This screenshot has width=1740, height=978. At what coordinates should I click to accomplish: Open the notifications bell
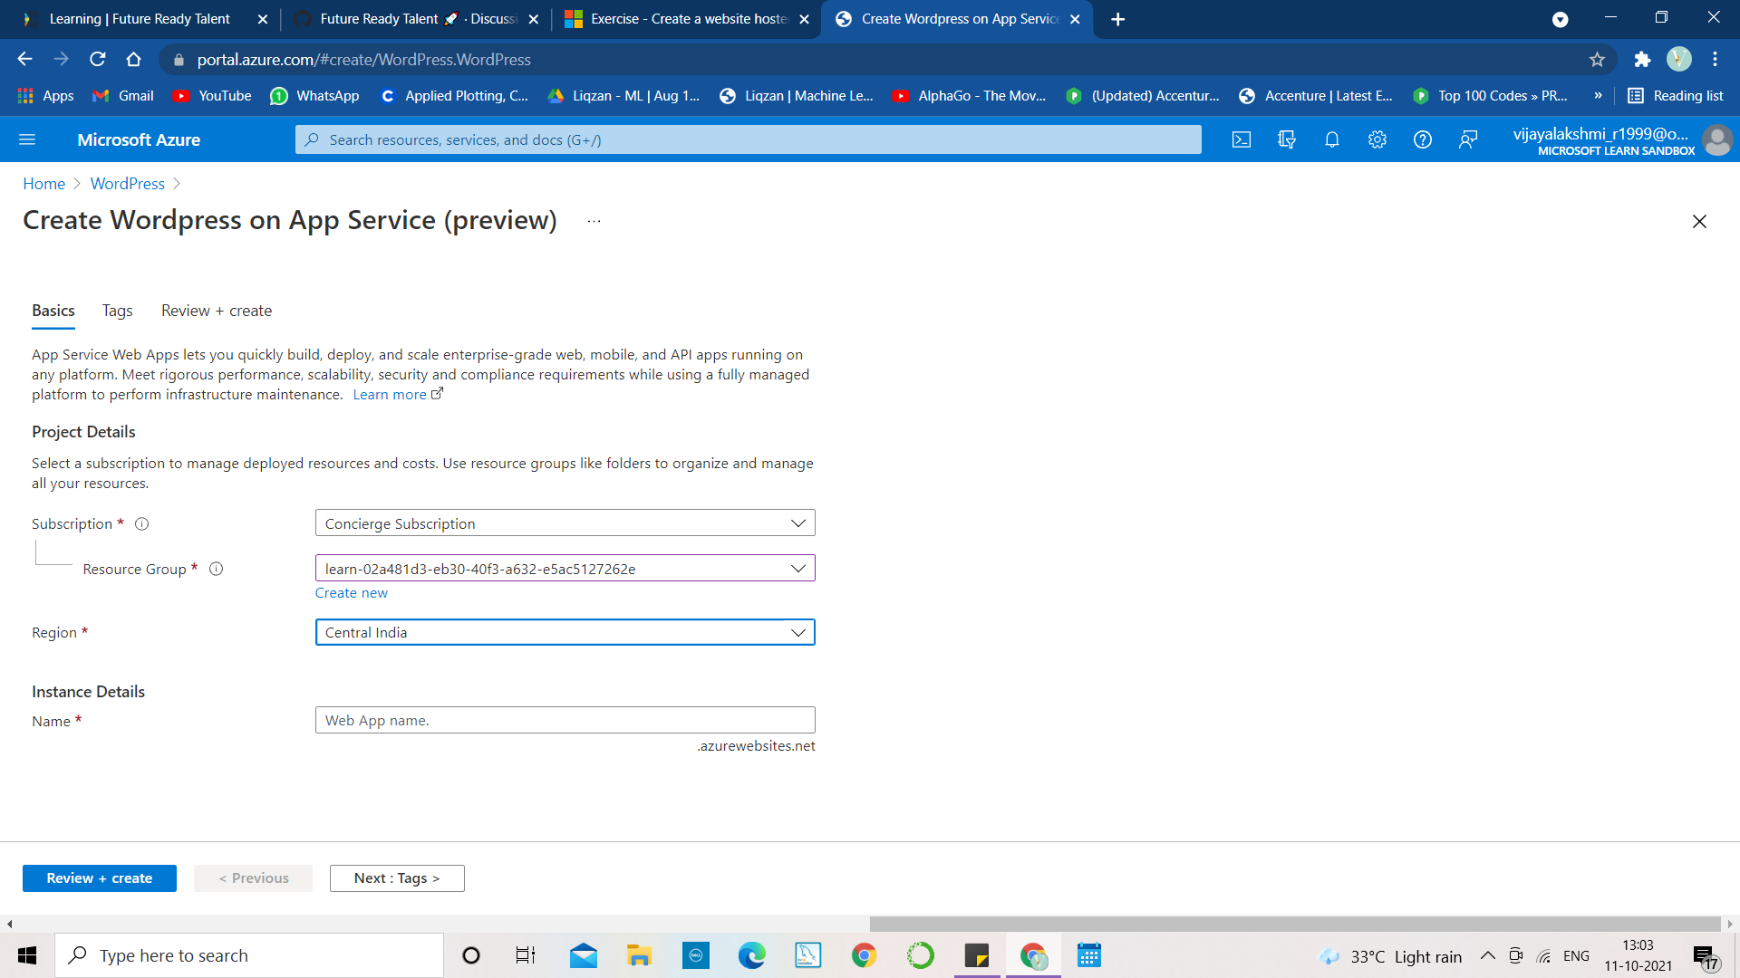[1332, 139]
